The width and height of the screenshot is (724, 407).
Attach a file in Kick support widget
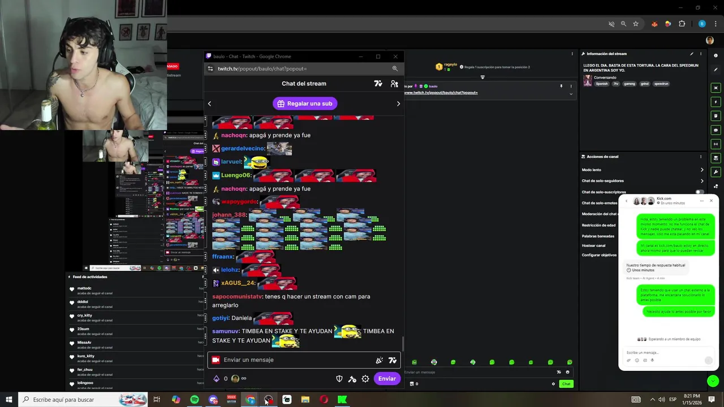(x=628, y=360)
